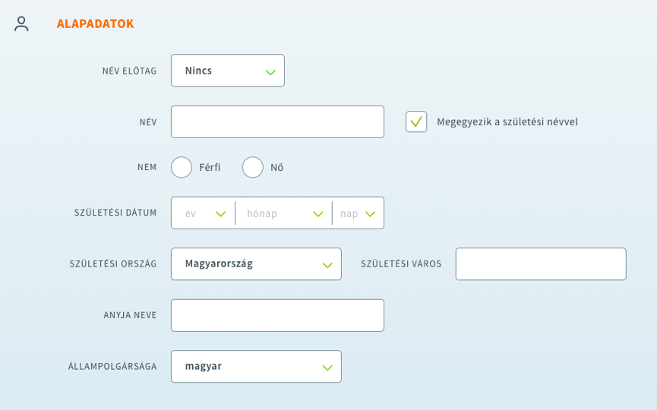Click the Megegyezik a születési névvel label

tap(507, 122)
